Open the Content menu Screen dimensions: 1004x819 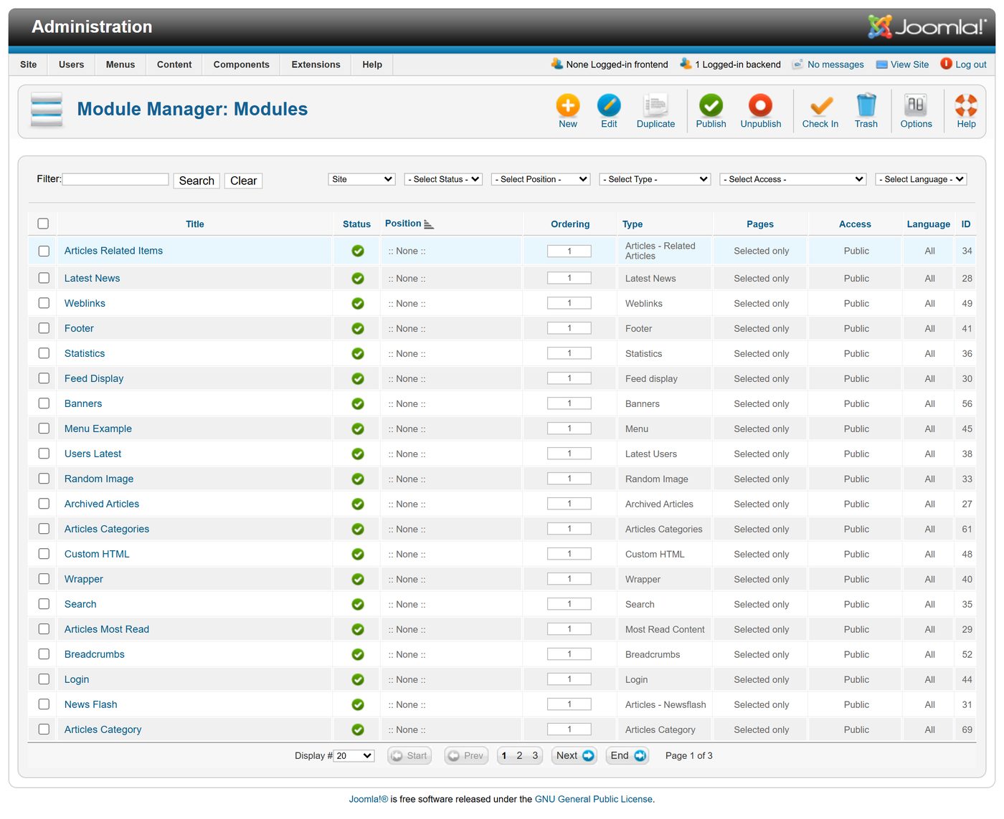174,64
